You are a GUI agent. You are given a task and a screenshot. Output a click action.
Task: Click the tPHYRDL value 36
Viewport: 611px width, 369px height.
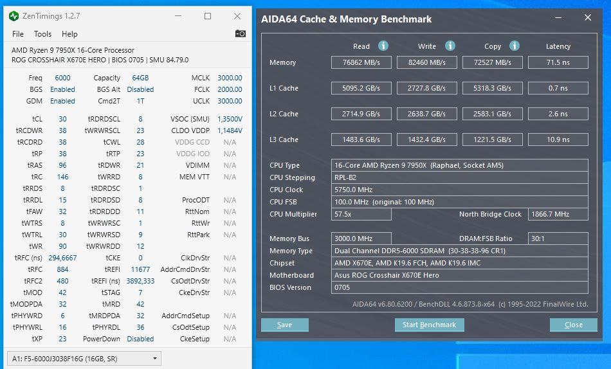tap(140, 327)
